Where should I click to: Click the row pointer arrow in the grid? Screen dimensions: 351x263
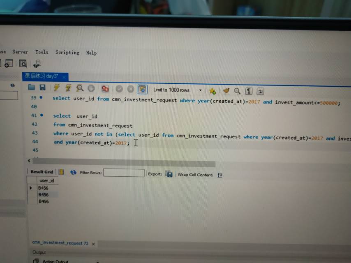(31, 188)
